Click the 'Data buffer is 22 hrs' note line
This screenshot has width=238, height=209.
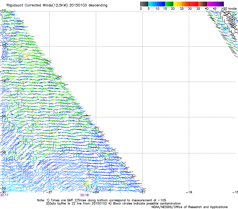[x=113, y=204]
